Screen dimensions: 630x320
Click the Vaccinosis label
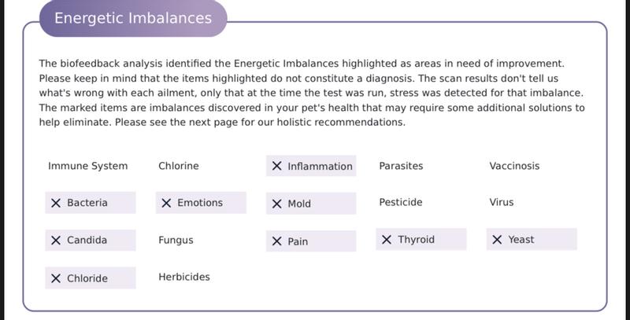514,166
